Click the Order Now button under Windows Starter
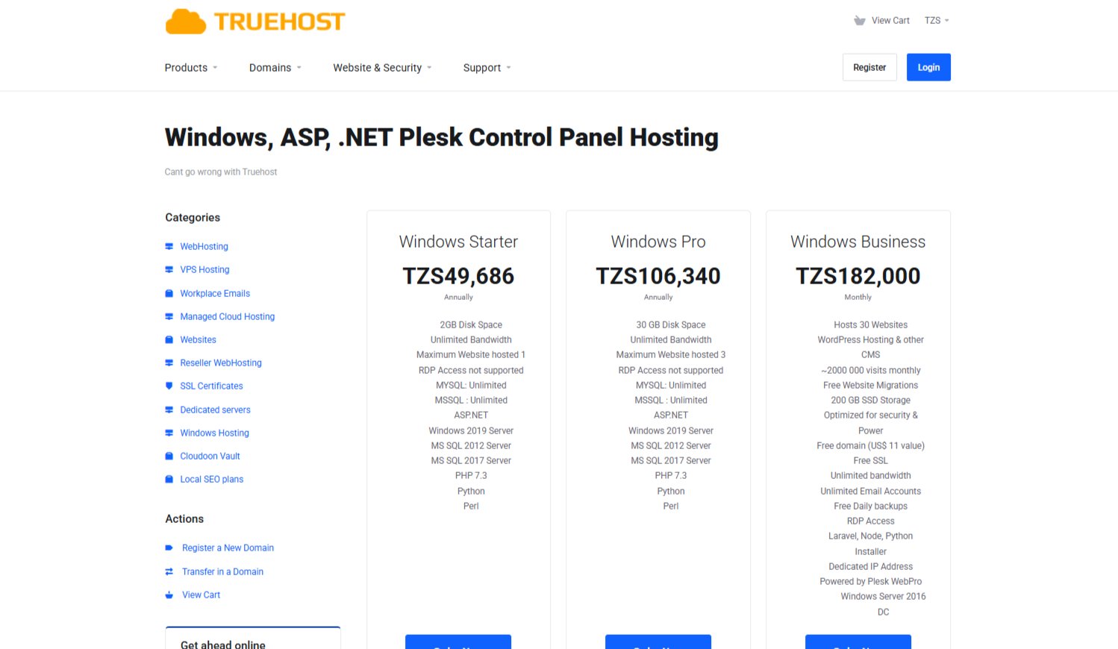Image resolution: width=1118 pixels, height=649 pixels. point(457,644)
